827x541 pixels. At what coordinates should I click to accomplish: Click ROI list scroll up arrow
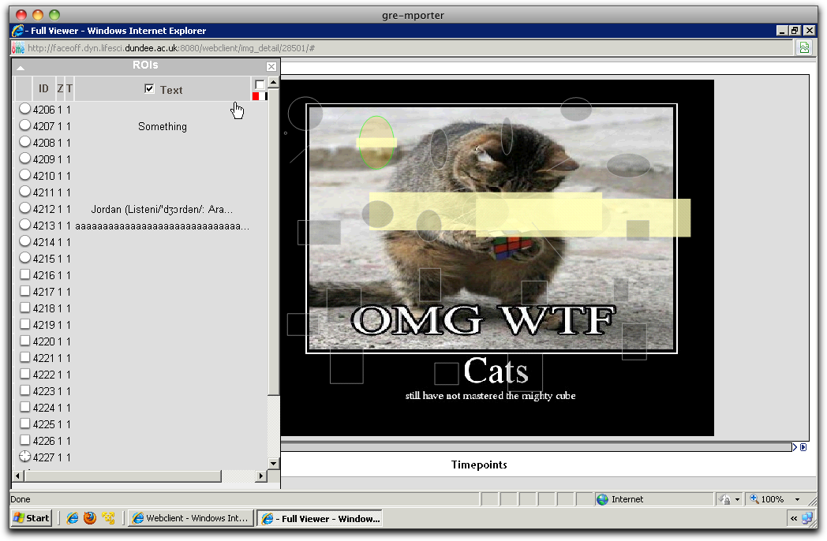[273, 82]
